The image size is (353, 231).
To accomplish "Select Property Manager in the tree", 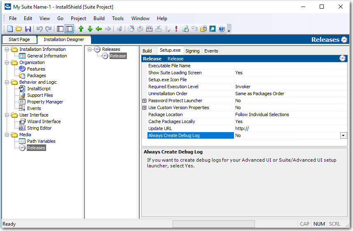I will [45, 102].
